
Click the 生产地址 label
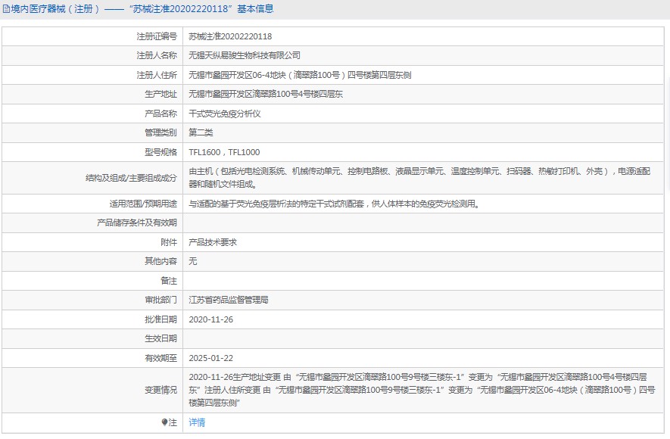[160, 94]
